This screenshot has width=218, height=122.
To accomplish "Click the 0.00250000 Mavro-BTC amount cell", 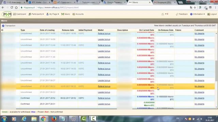I will point(146,92).
